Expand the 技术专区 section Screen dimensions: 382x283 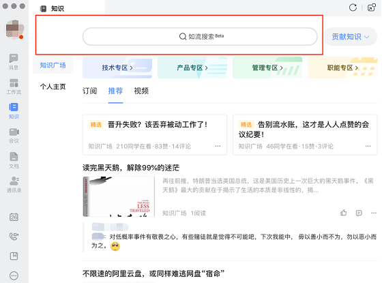(117, 68)
